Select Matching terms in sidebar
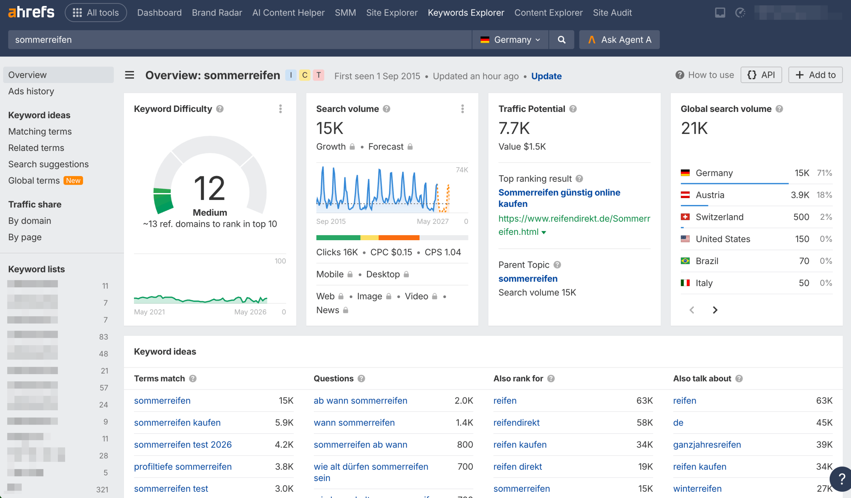This screenshot has width=851, height=498. click(x=40, y=131)
